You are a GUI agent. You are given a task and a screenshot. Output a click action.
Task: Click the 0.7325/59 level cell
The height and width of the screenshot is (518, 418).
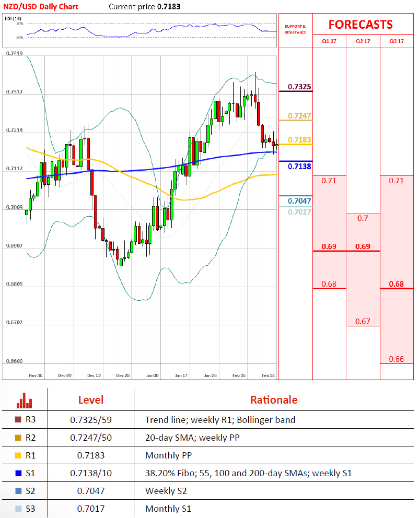(91, 420)
